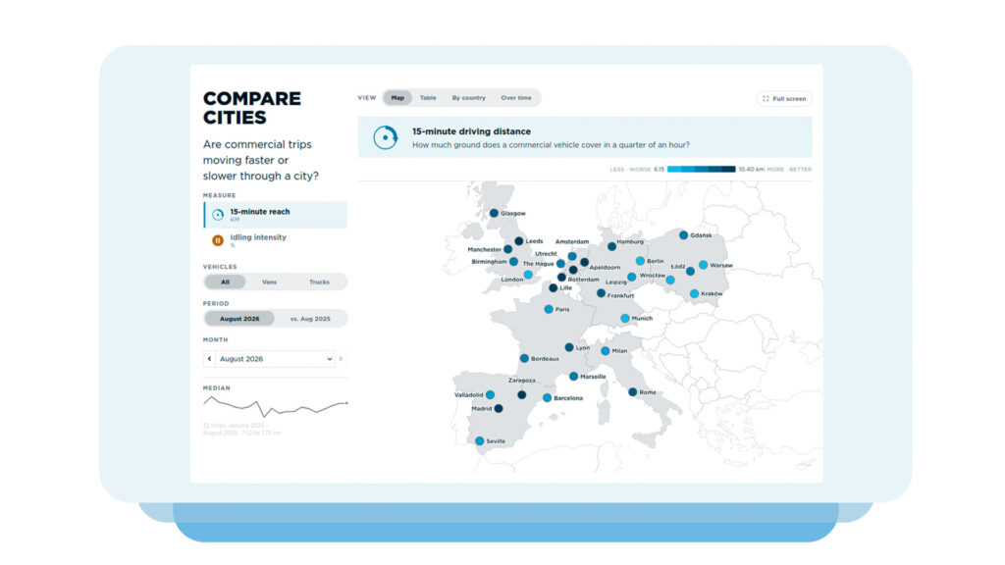Click the London city dot

pos(528,275)
